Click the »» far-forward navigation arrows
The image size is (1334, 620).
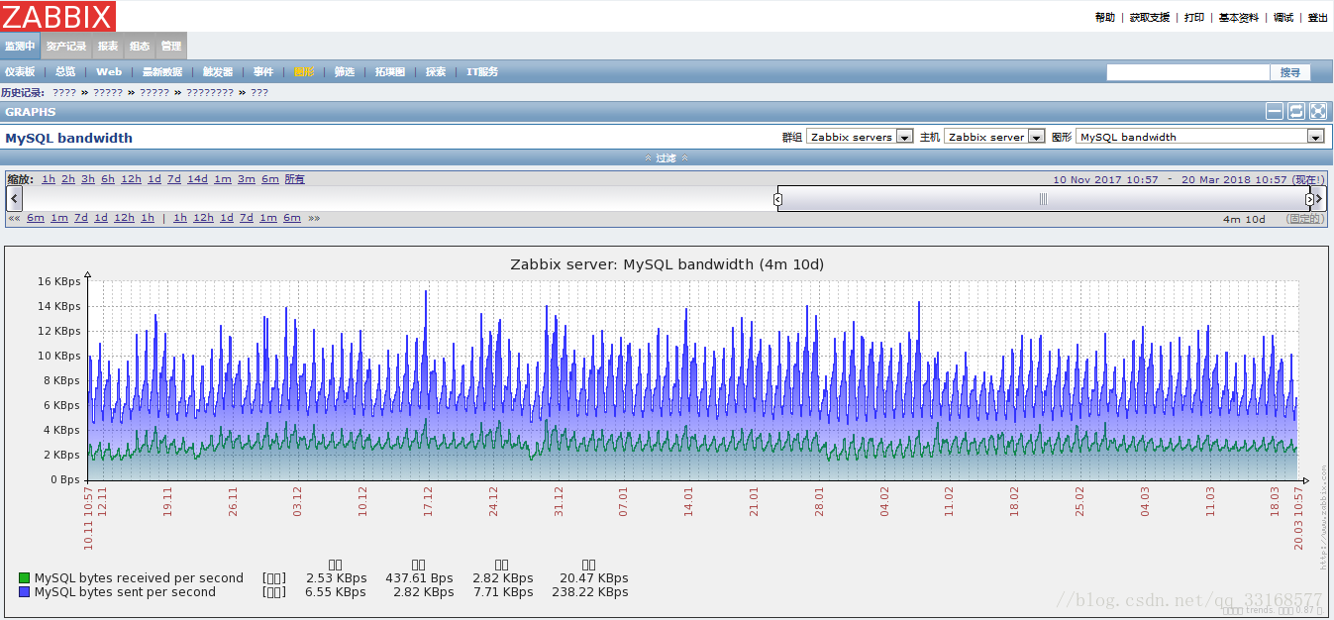pos(314,218)
